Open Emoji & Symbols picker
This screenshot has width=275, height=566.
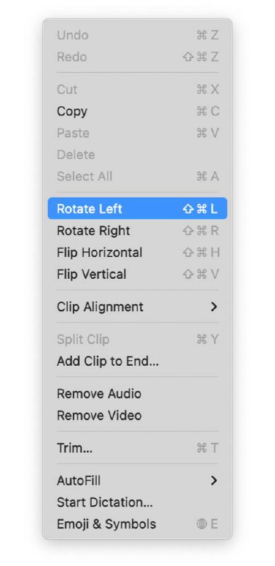[x=137, y=524]
